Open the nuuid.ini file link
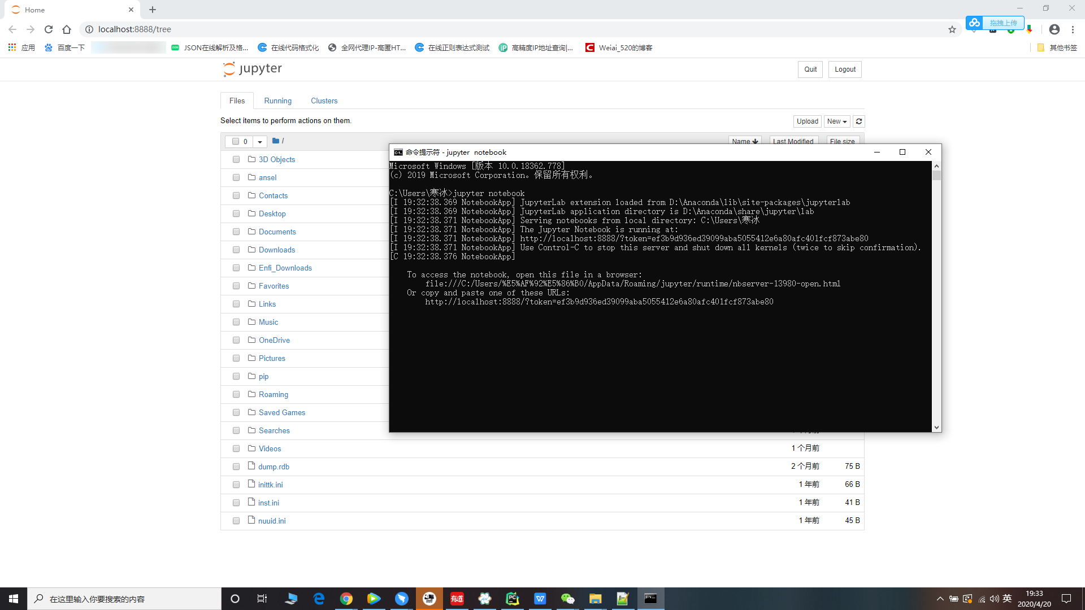This screenshot has width=1085, height=610. coord(272,520)
